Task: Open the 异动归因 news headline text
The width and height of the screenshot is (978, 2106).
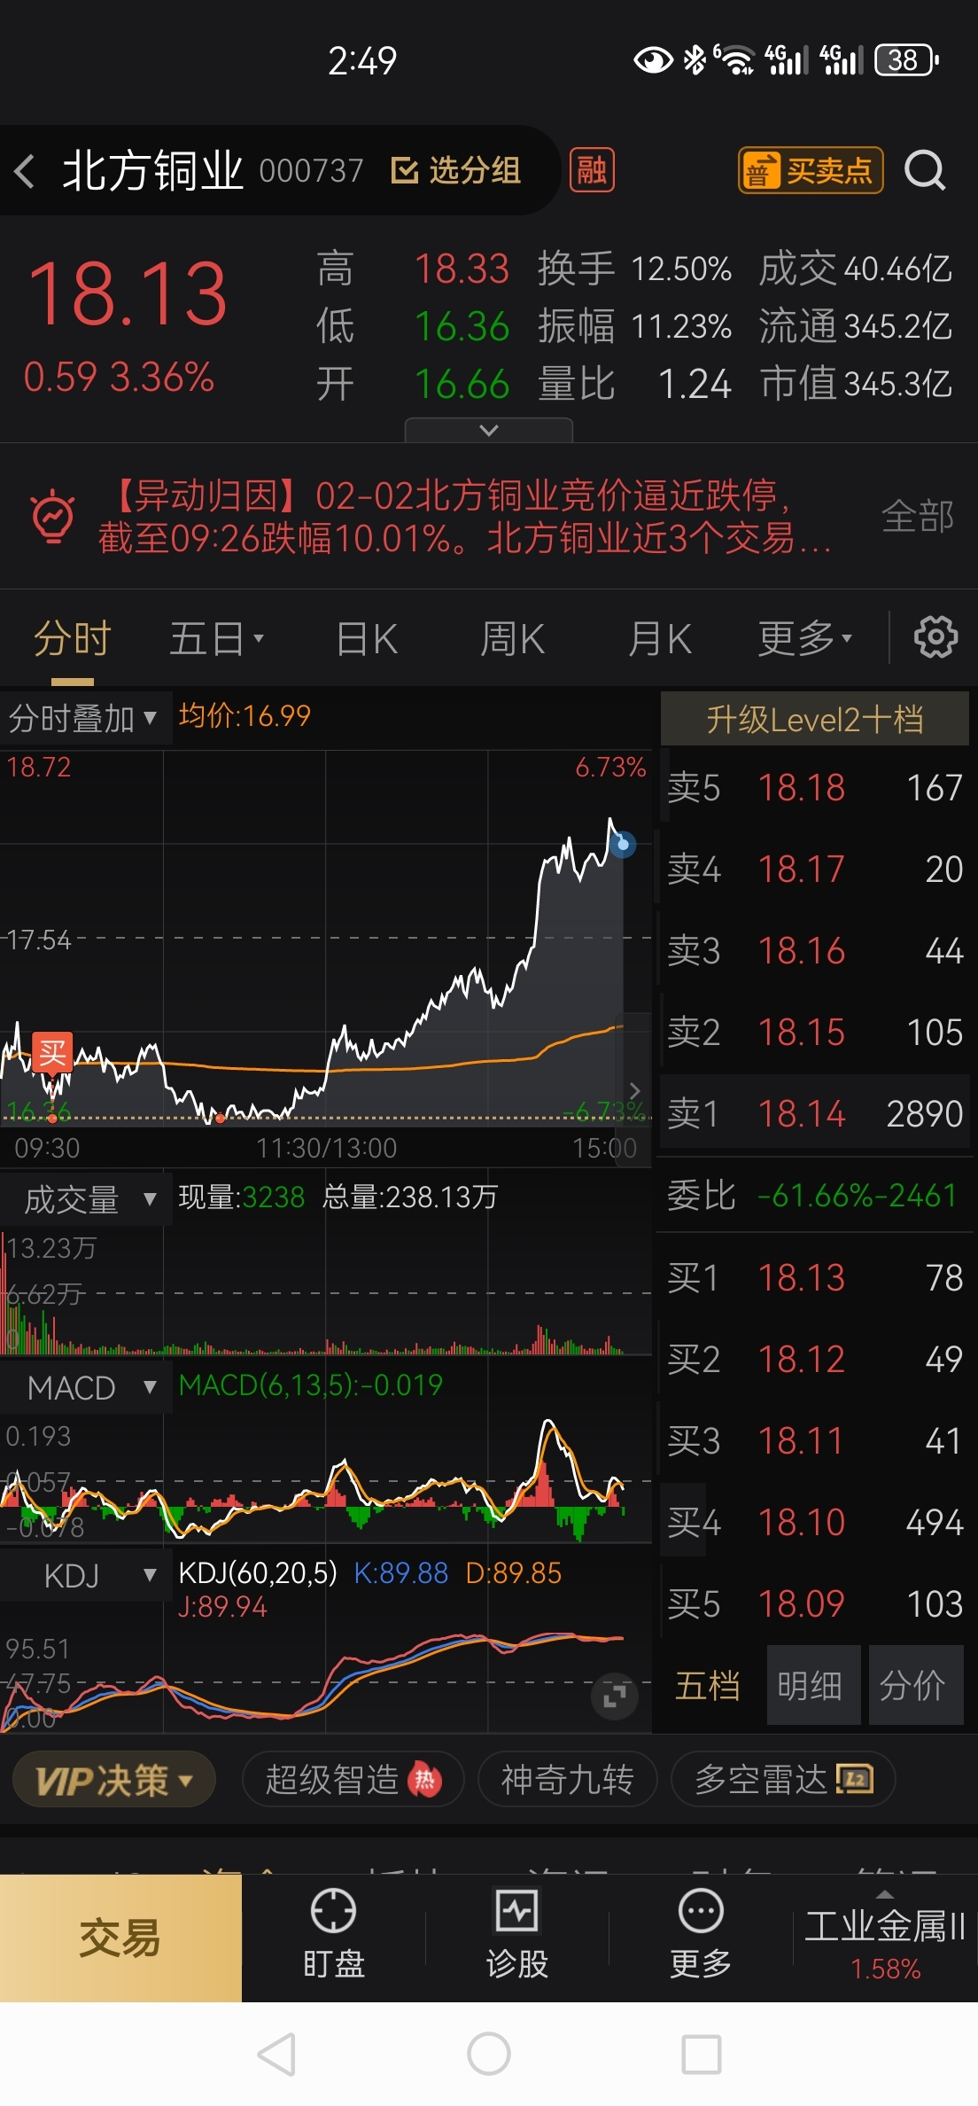Action: pos(465,517)
